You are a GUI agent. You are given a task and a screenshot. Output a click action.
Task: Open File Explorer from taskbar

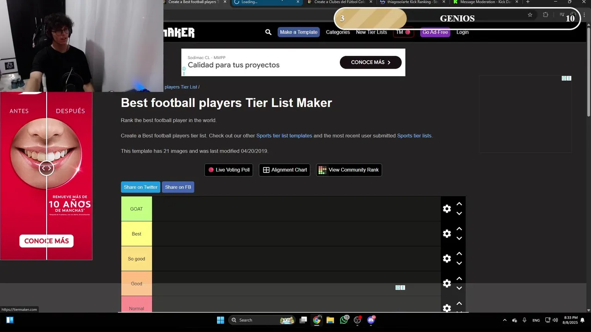coord(330,320)
